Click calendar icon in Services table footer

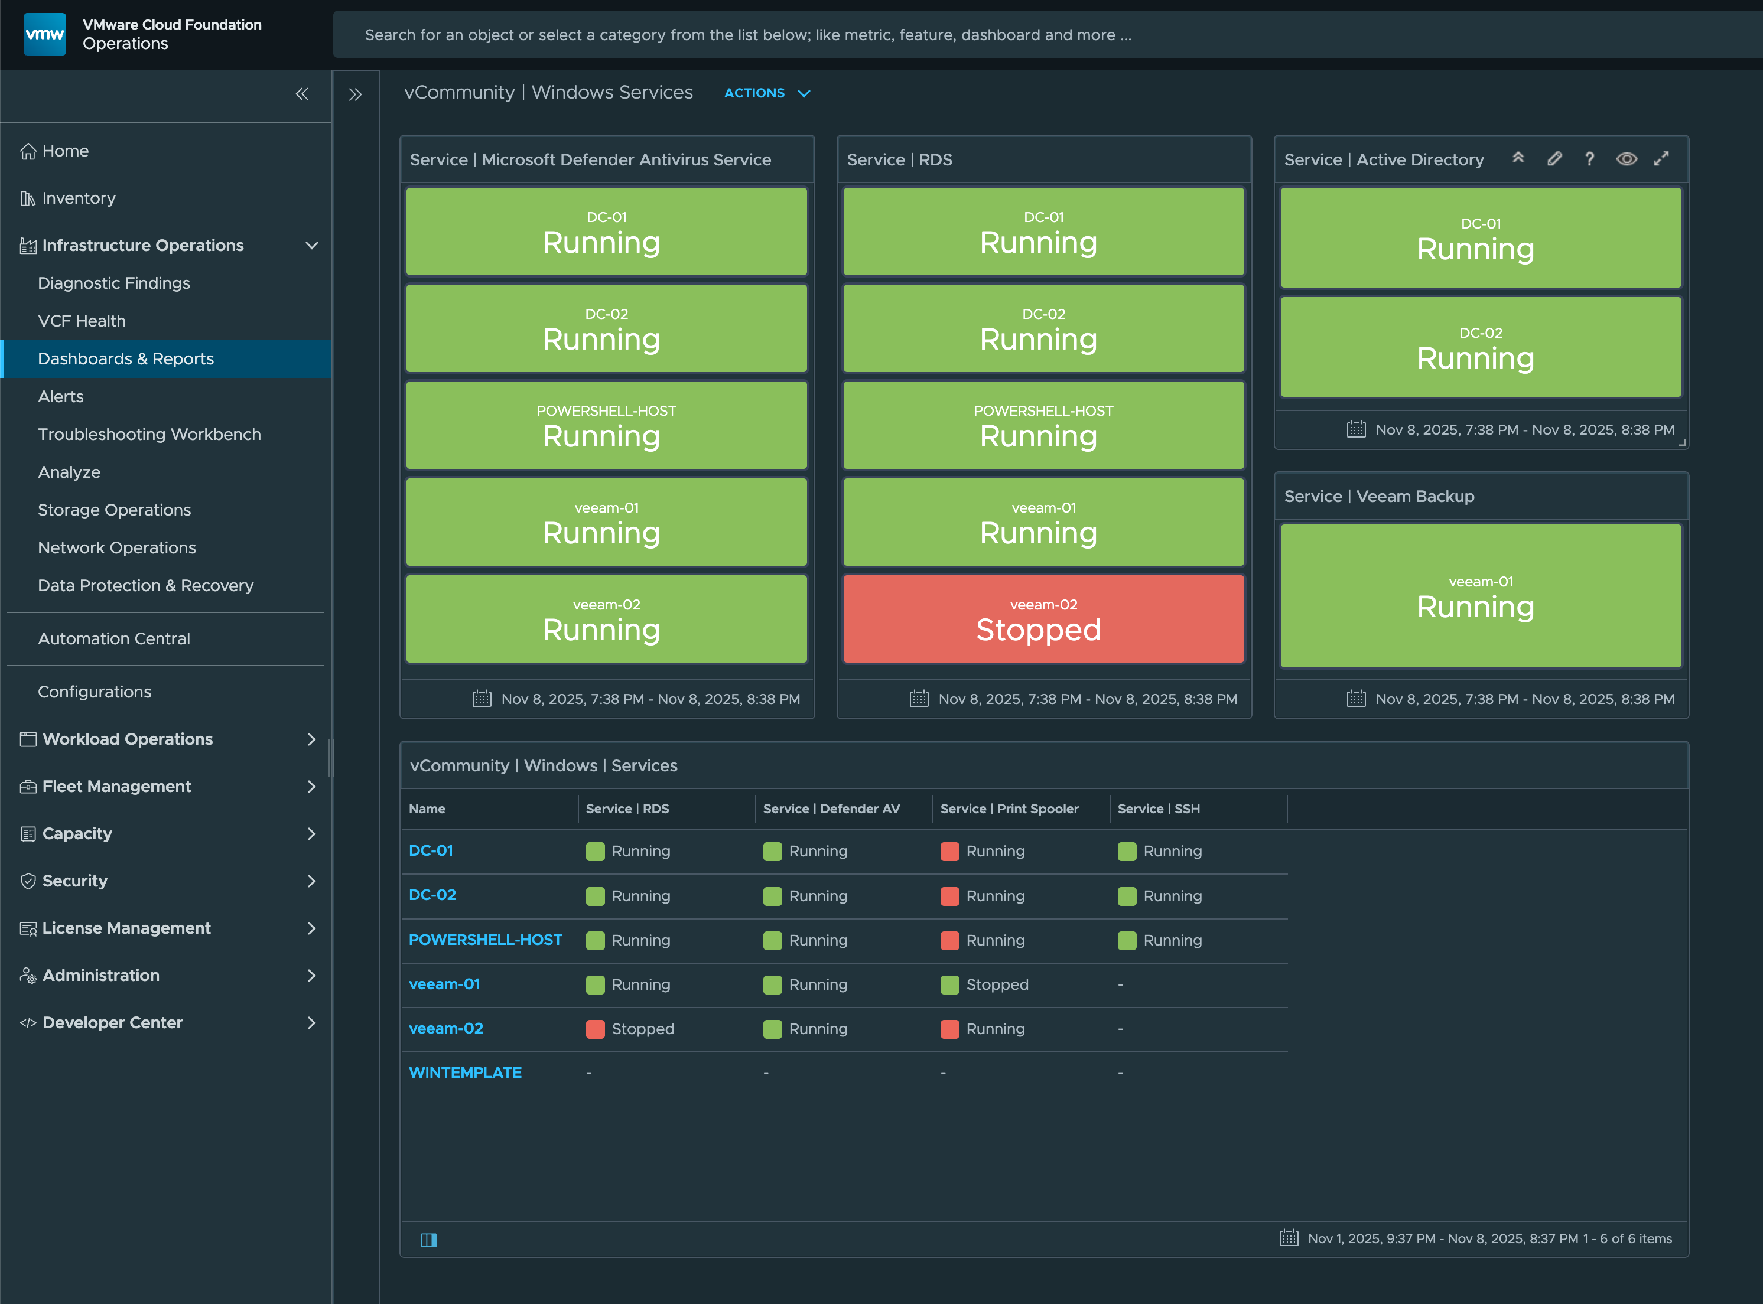[1289, 1238]
